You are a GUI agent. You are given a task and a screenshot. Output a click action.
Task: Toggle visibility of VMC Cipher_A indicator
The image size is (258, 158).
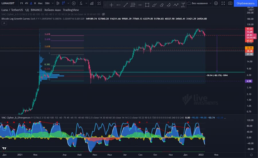click(x=103, y=14)
